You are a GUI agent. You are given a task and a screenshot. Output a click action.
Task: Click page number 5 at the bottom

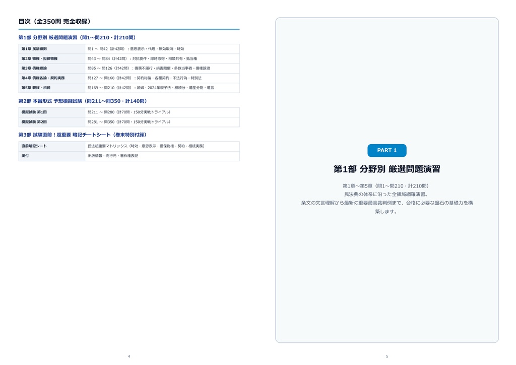click(387, 356)
